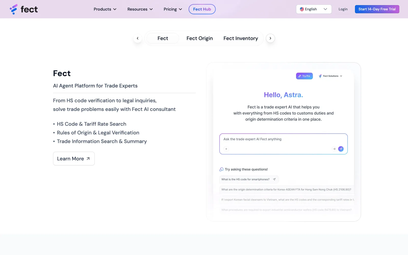Select the Fect tab
Screen dimensions: 408x255
tap(163, 38)
